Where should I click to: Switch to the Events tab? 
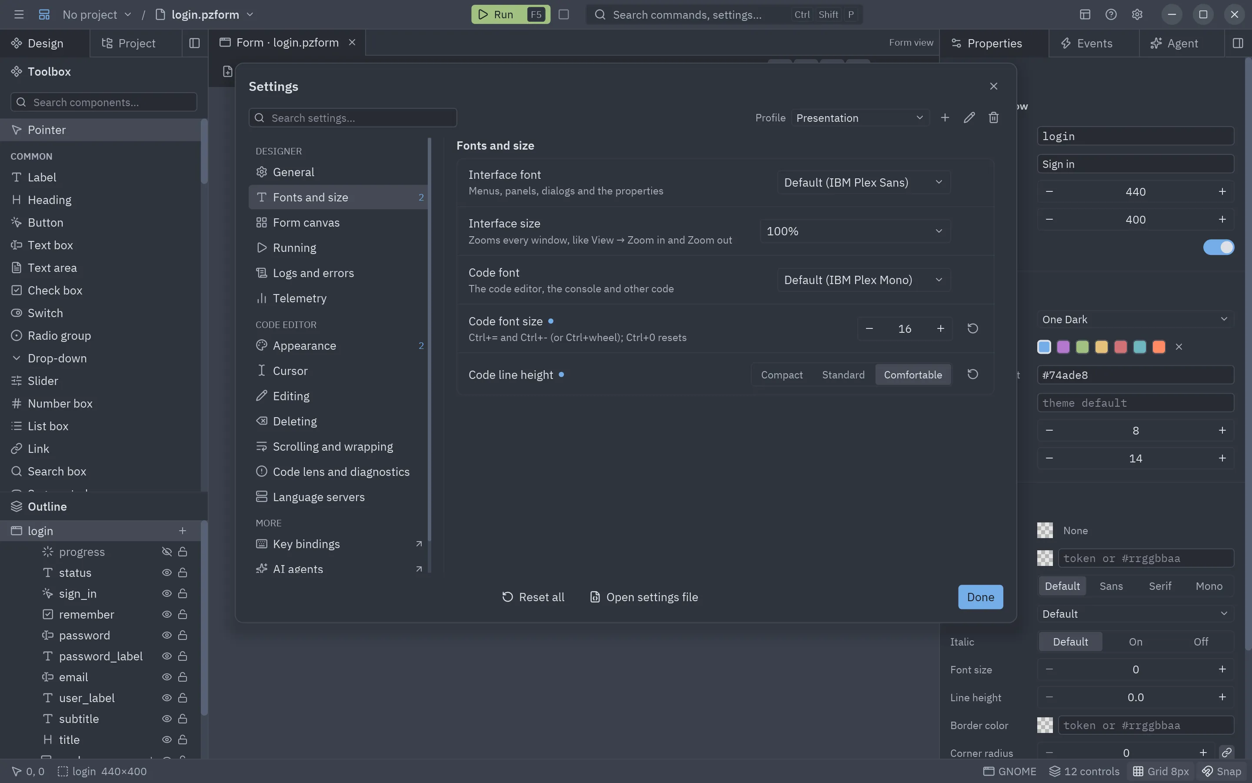[1094, 43]
